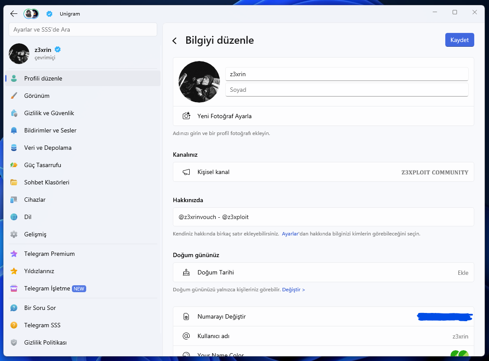Screen dimensions: 489x361
Task: Click Ekle to add Doğum Tarihi
Action: pos(463,273)
